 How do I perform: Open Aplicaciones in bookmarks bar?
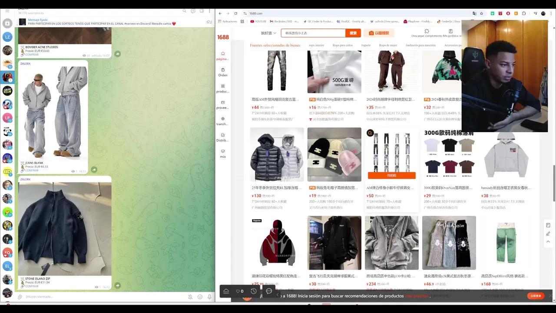228,21
